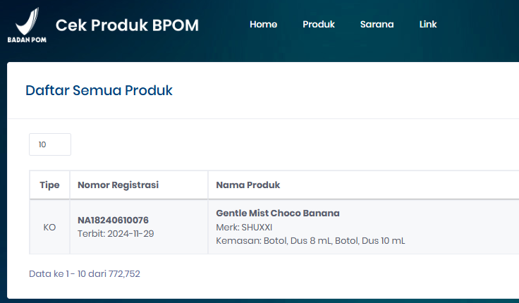Go to the Home menu
Viewport: 519px width, 303px height.
point(263,25)
